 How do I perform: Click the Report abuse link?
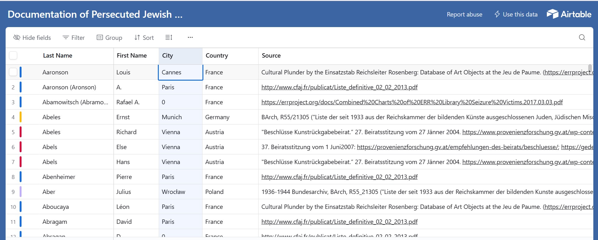(464, 14)
